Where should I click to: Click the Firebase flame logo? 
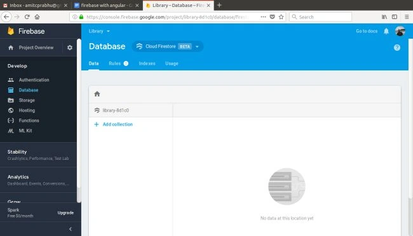click(x=11, y=31)
